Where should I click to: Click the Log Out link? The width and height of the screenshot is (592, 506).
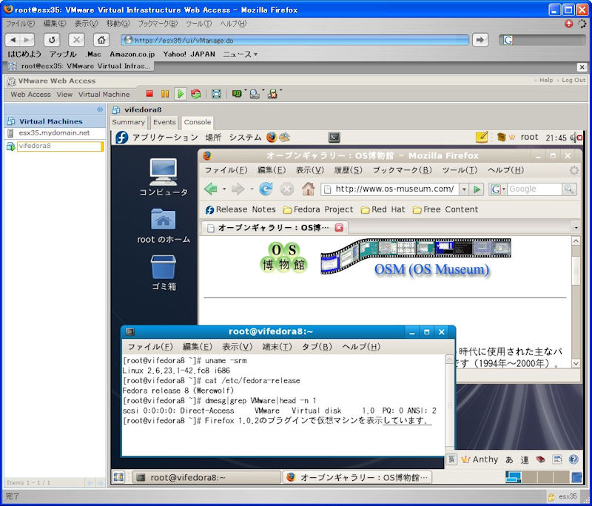(573, 80)
